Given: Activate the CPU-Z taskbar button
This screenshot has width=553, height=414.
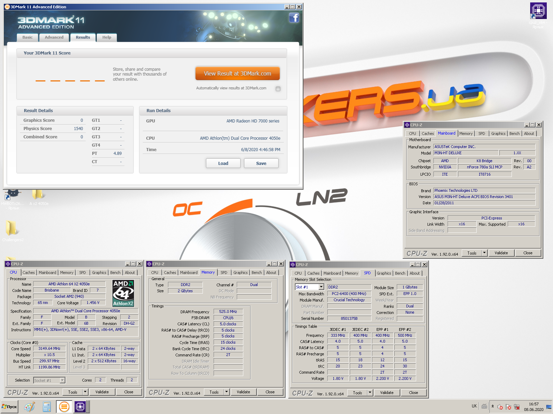Looking at the screenshot, I should click(80, 407).
